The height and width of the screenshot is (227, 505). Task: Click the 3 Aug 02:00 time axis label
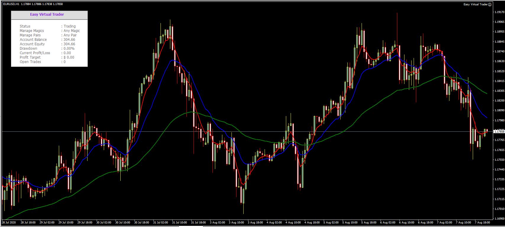[x=218, y=222]
